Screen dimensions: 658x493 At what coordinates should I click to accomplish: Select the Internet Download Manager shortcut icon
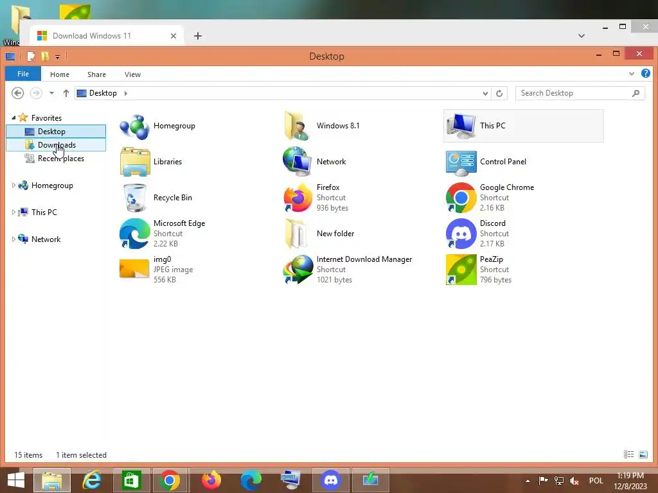click(298, 270)
